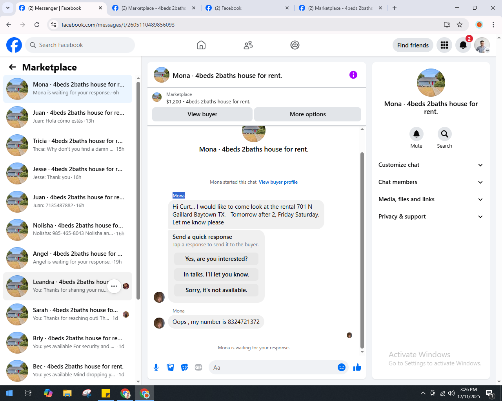502x401 pixels.
Task: Close the (2) Facebook tab
Action: pyautogui.click(x=287, y=8)
